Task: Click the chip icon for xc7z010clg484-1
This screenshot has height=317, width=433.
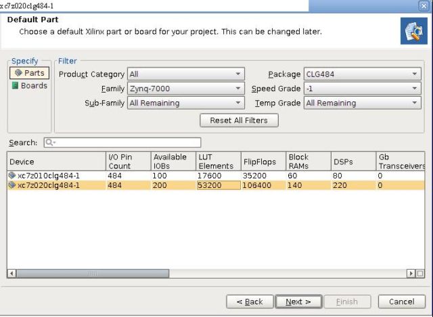Action: coord(12,175)
